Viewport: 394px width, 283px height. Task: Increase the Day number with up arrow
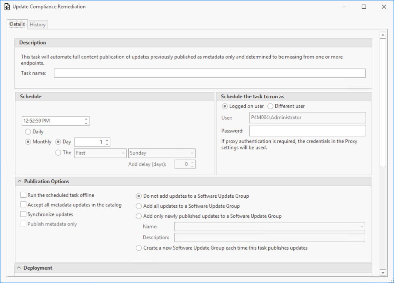coord(107,140)
